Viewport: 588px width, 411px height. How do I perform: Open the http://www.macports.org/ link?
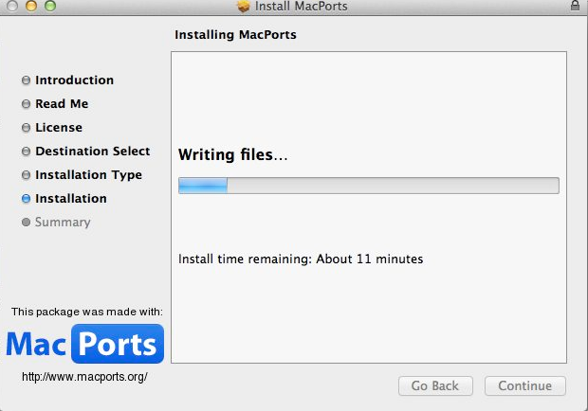pyautogui.click(x=84, y=377)
